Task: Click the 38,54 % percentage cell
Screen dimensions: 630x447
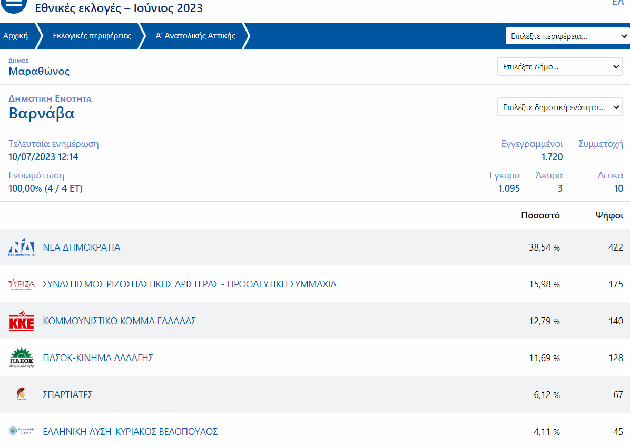Action: [545, 247]
